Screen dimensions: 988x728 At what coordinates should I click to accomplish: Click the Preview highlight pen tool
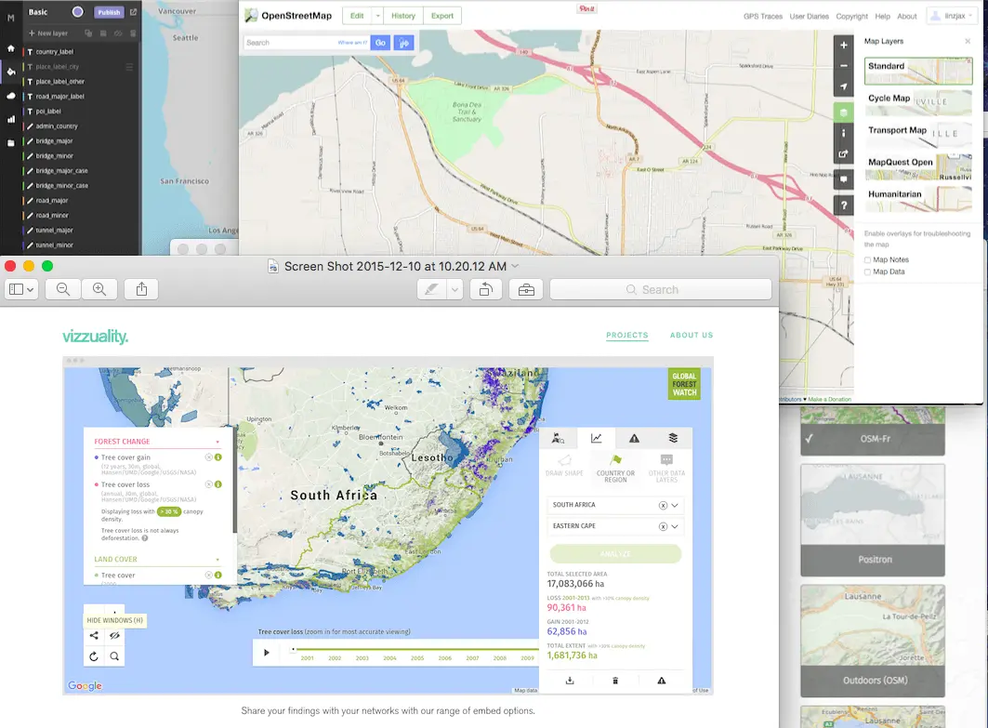431,289
